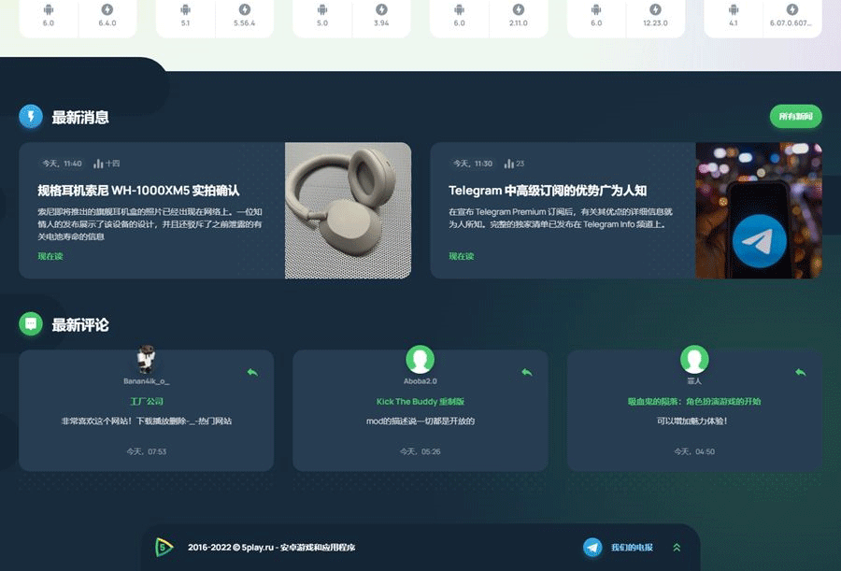Click the lightning icon beside 最新消息

(x=31, y=117)
